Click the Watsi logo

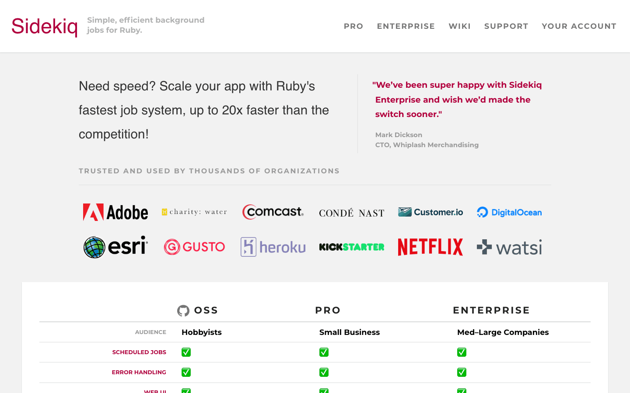[509, 247]
